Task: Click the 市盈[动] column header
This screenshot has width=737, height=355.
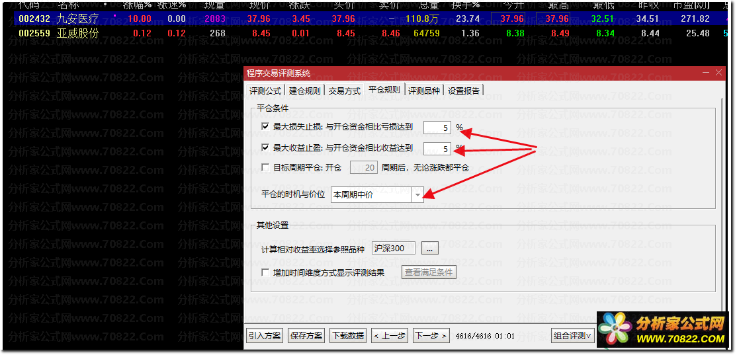Action: point(693,5)
